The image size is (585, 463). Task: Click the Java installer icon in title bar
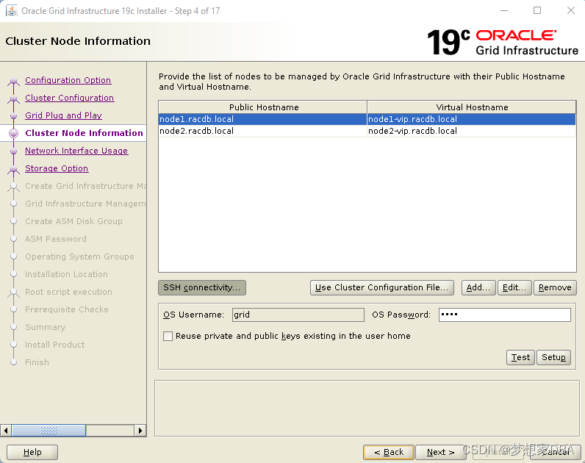click(x=12, y=11)
